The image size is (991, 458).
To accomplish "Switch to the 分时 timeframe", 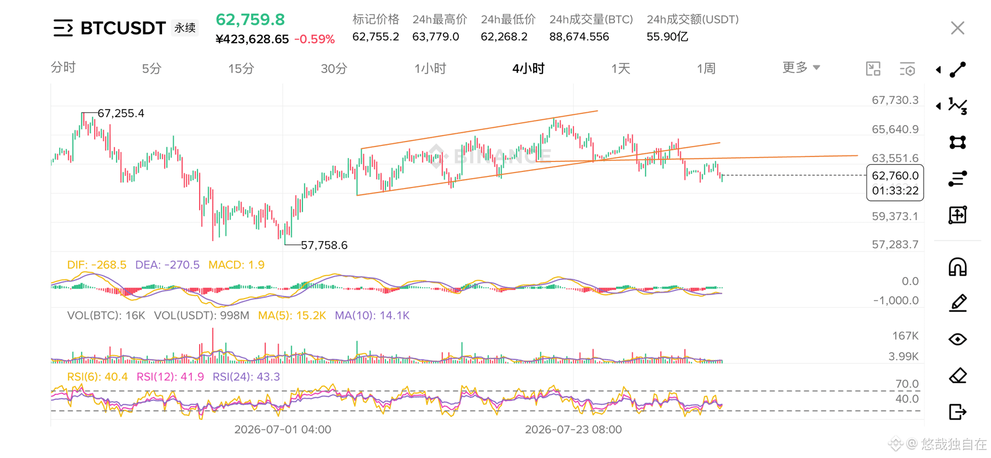I will [63, 67].
